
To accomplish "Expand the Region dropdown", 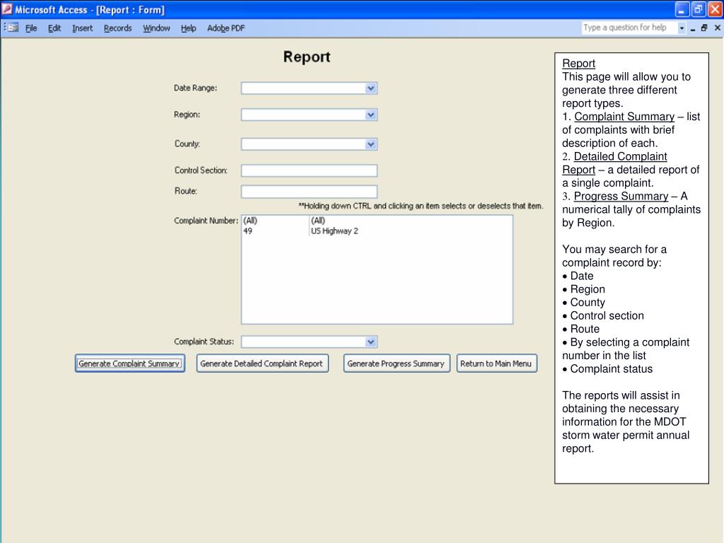I will [370, 115].
